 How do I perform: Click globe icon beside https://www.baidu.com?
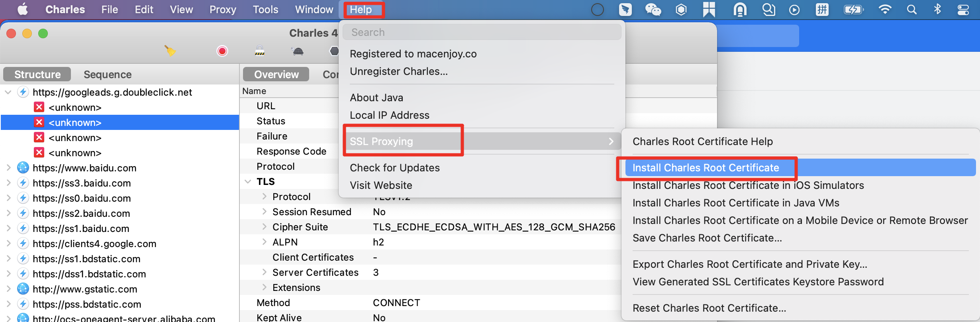tap(23, 168)
